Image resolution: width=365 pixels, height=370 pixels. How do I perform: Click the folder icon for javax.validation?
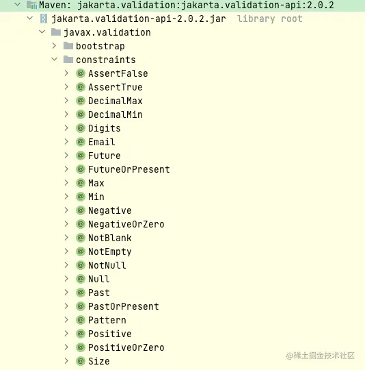click(x=56, y=32)
